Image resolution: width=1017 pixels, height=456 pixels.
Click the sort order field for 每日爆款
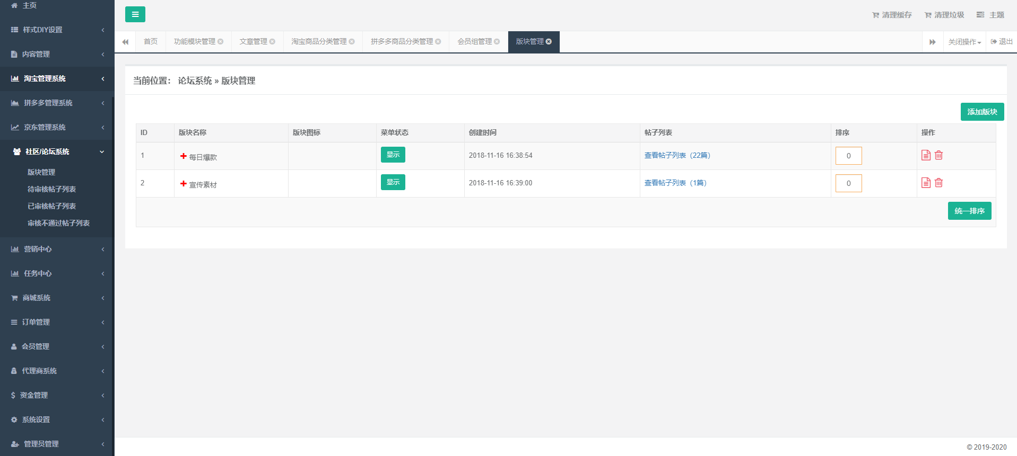[x=848, y=156]
